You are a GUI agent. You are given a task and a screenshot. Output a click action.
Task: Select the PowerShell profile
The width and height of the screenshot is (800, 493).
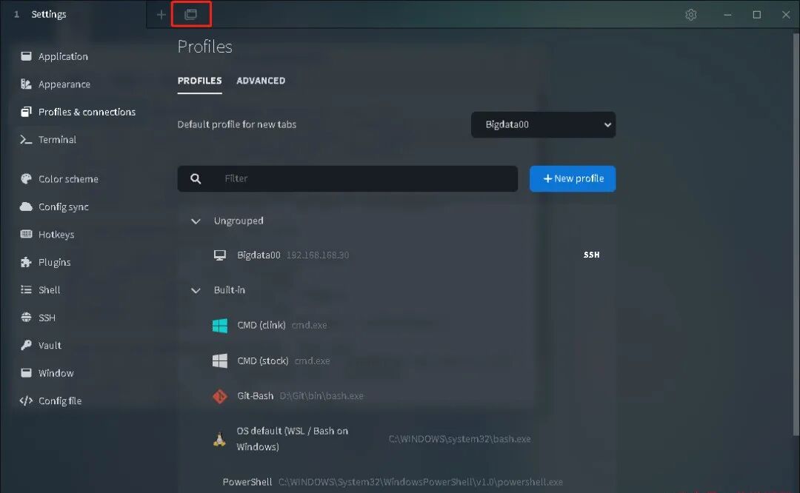tap(397, 482)
